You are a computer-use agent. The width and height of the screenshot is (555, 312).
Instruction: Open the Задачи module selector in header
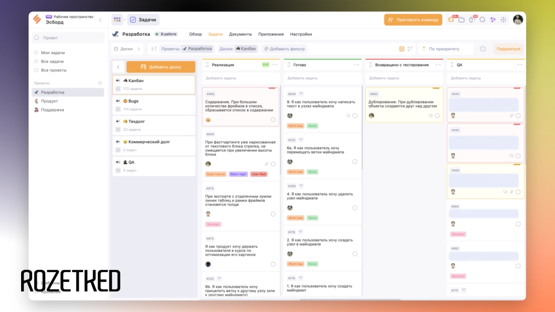143,20
